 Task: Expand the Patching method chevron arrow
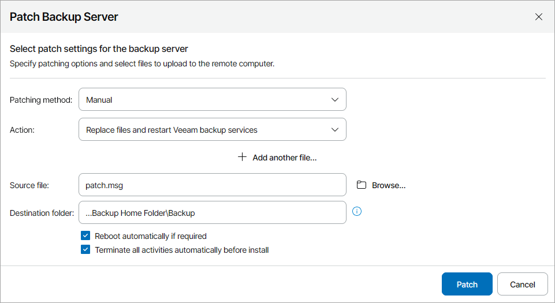[335, 100]
